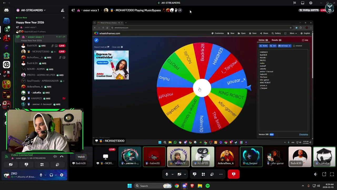
Task: Select EVENT VOICE 1 channel in sidebar
Action: click(x=41, y=38)
